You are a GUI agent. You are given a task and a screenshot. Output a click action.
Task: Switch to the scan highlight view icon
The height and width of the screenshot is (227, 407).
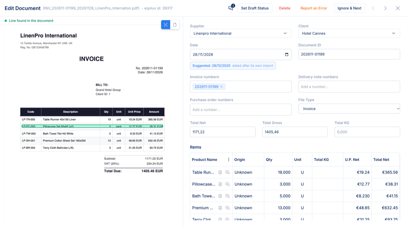click(166, 25)
